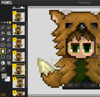Image resolution: width=100 pixels, height=97 pixels.
Task: Select the Paint Bucket tool
Action: click(3, 33)
